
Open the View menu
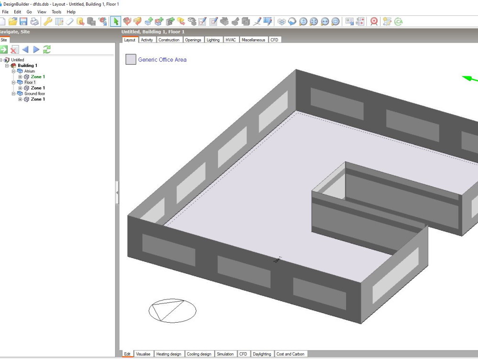[42, 12]
